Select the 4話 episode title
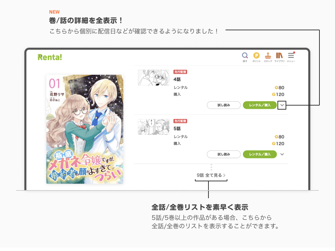The image size is (335, 251). [x=177, y=79]
